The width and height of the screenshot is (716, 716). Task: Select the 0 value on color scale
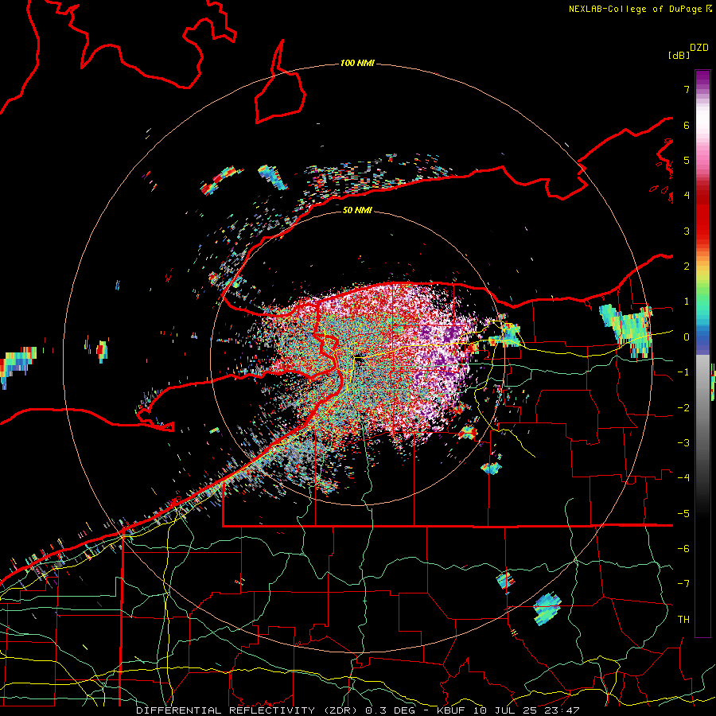(687, 337)
